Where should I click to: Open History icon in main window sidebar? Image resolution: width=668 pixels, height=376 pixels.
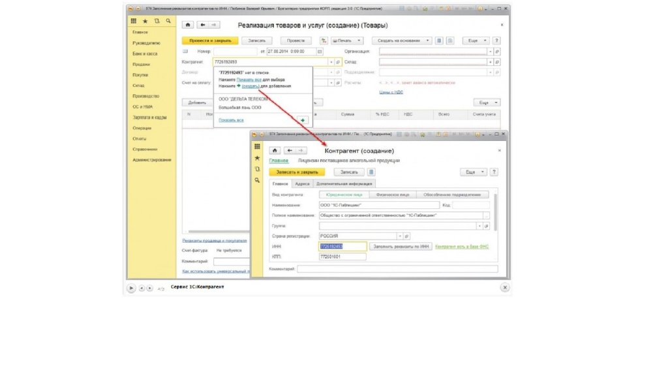(x=157, y=21)
